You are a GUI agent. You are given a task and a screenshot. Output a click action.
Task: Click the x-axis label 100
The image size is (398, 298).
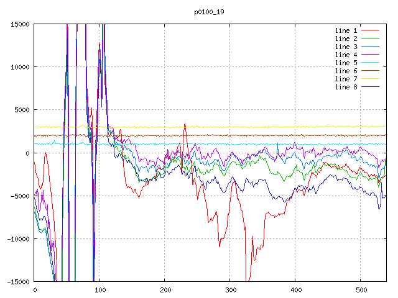pyautogui.click(x=100, y=290)
